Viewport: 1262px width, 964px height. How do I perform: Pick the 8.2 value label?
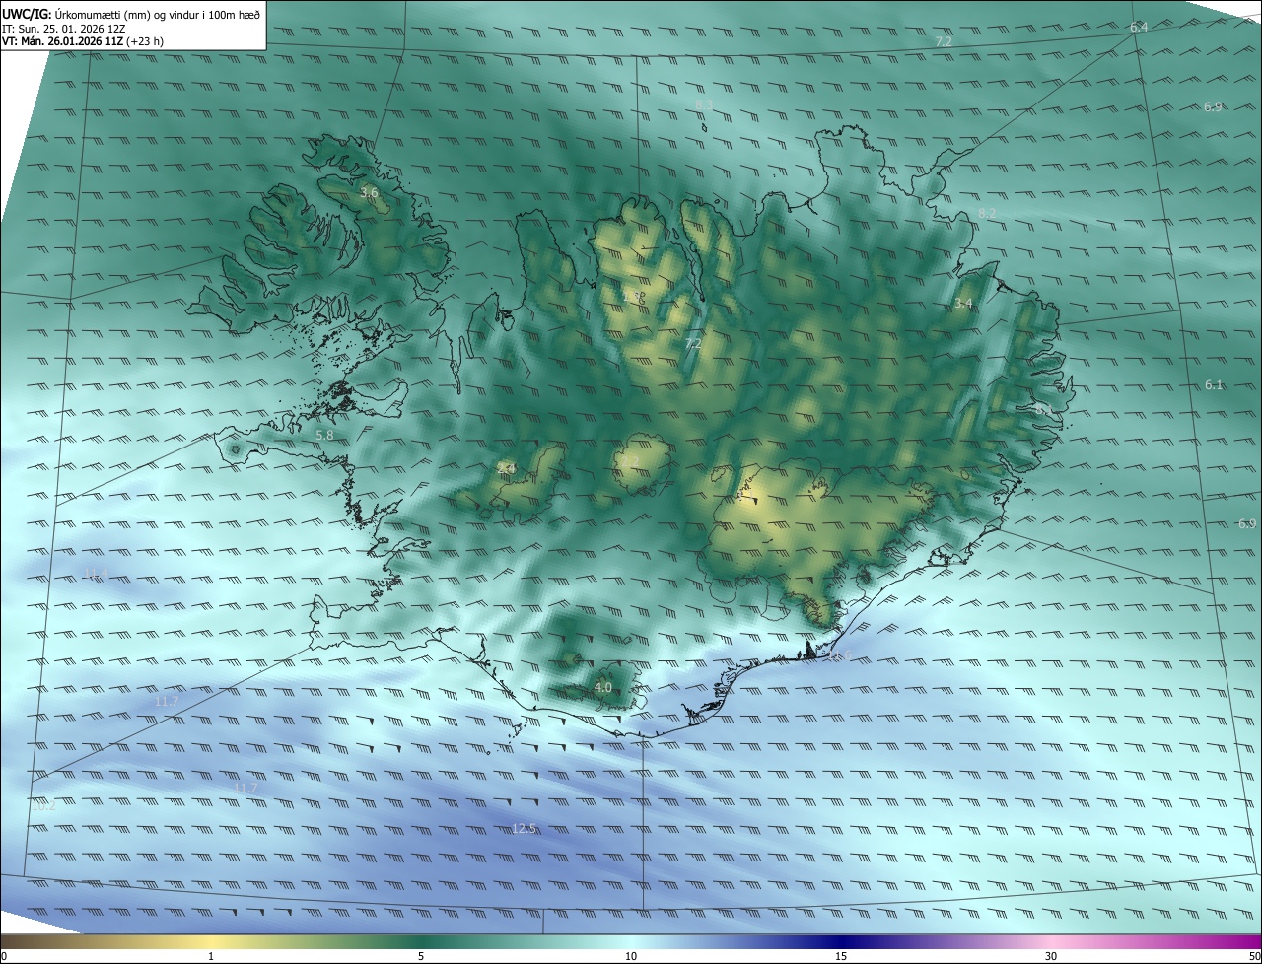click(987, 213)
